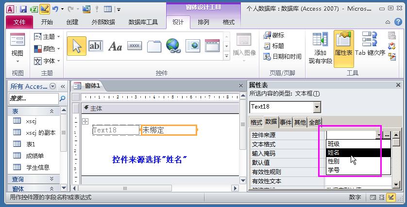Open the 全部 tab in property sheet
The image size is (407, 207).
point(314,123)
